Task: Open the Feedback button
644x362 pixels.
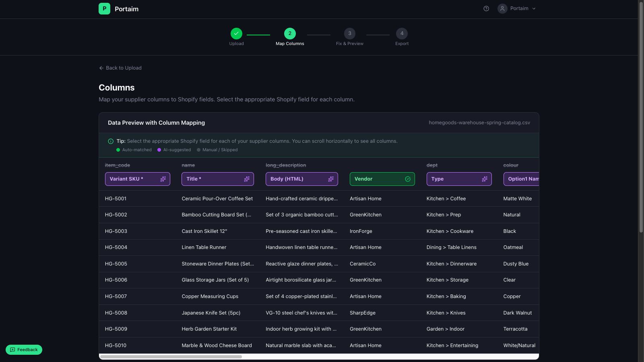Action: (x=24, y=350)
